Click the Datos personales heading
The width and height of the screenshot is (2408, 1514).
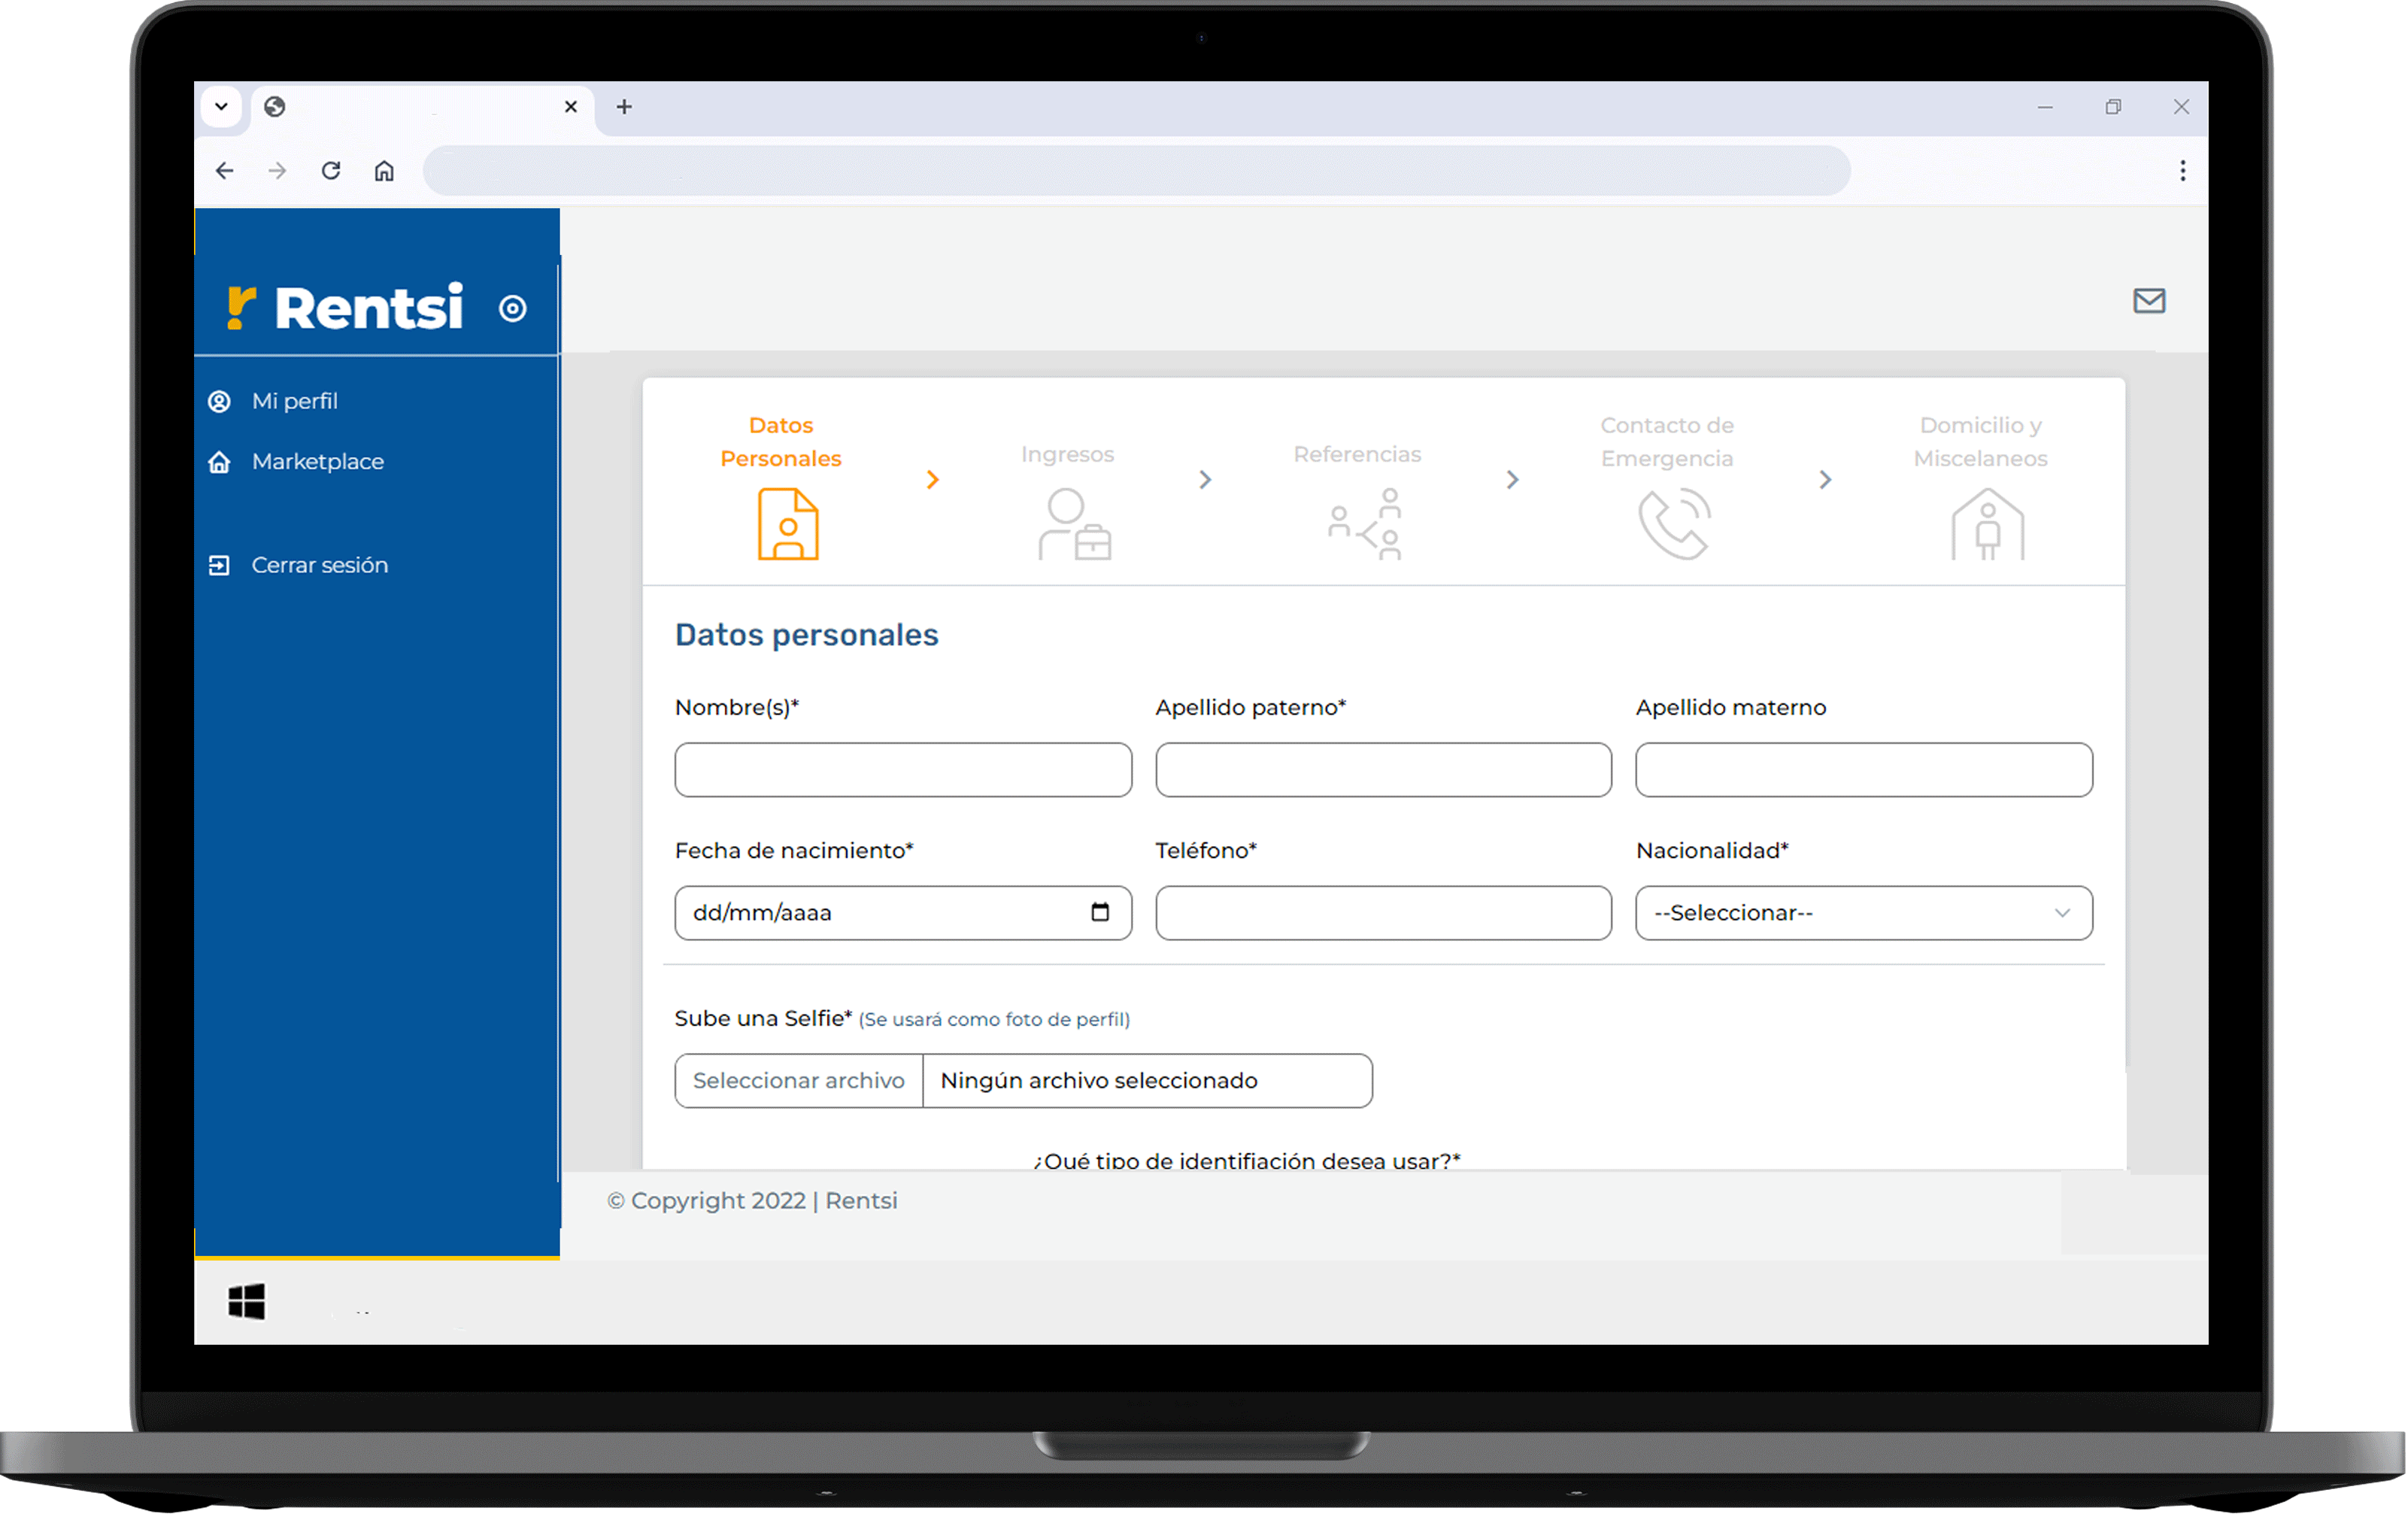(806, 635)
